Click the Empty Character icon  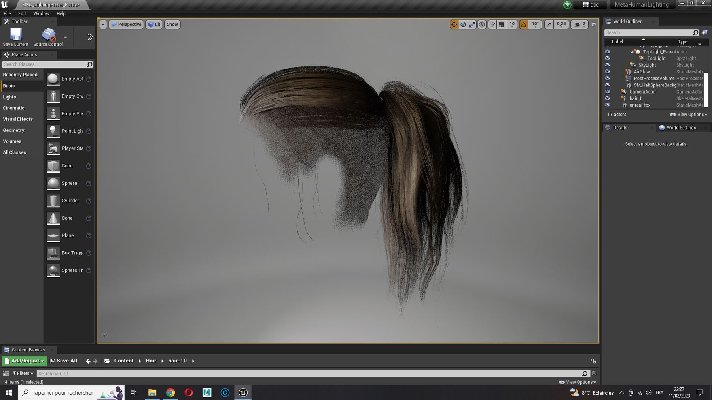(x=53, y=96)
